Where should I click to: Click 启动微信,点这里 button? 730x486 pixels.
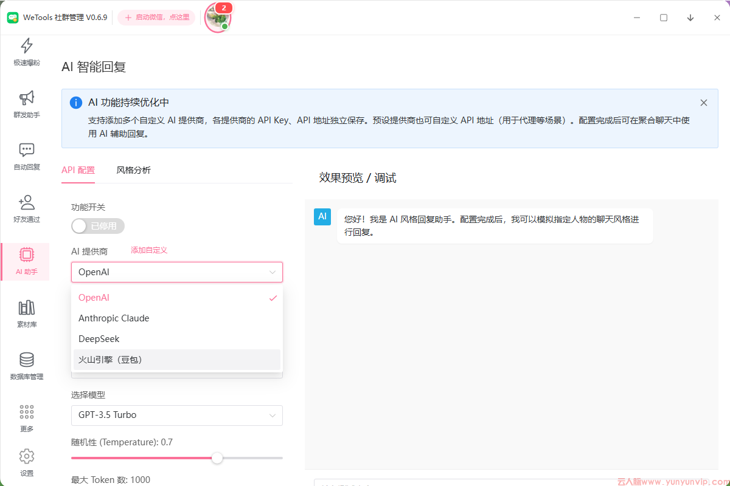pos(156,18)
